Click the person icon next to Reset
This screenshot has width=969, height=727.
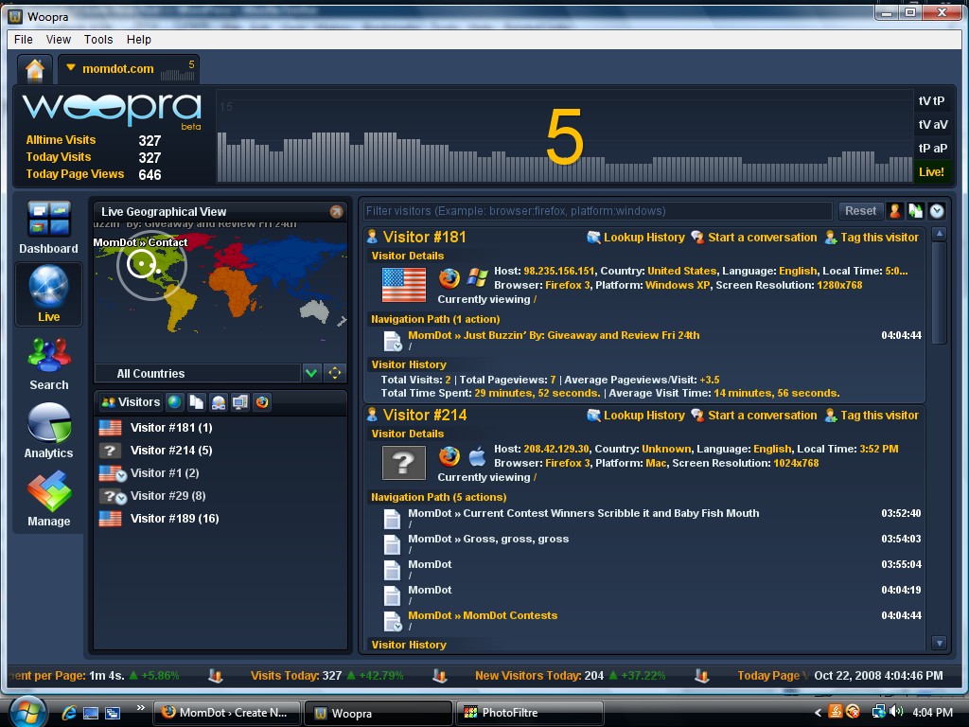tap(895, 211)
